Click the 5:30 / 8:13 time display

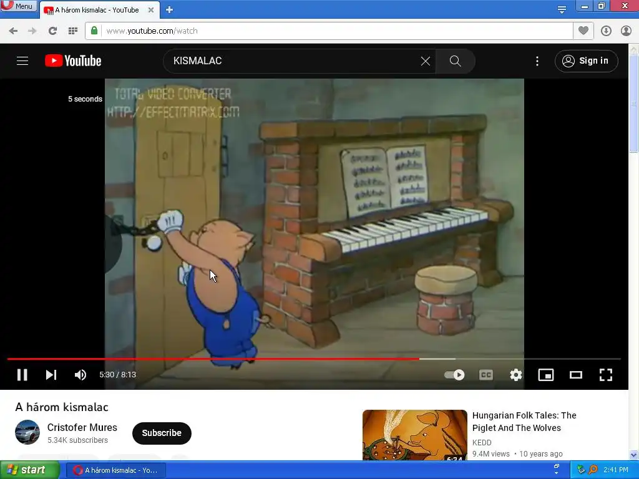[x=118, y=375]
